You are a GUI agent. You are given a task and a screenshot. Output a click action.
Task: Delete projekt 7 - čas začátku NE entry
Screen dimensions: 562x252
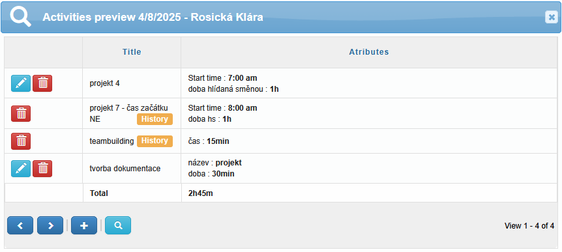tap(21, 113)
